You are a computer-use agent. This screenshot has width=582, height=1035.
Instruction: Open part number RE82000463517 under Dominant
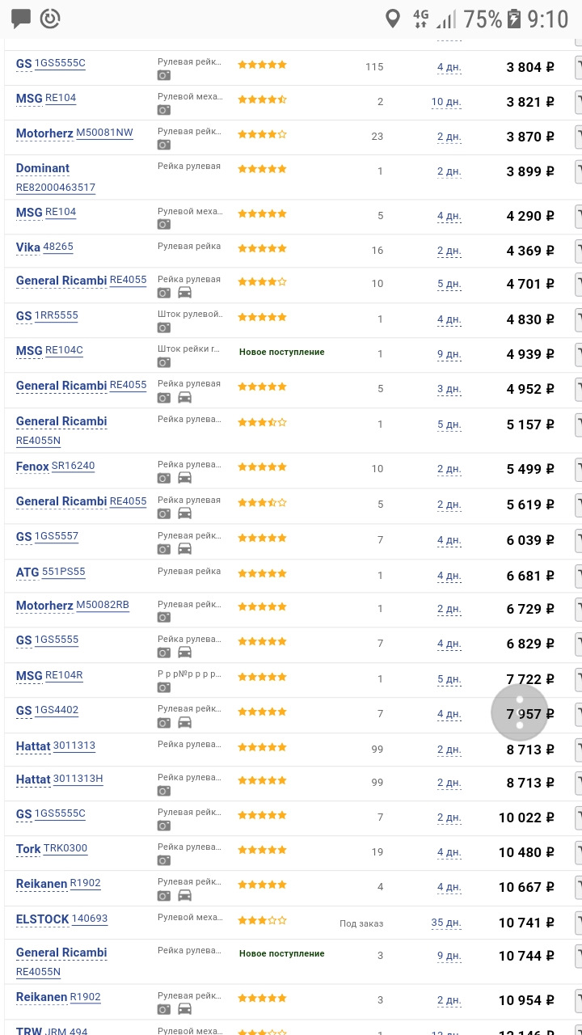56,188
